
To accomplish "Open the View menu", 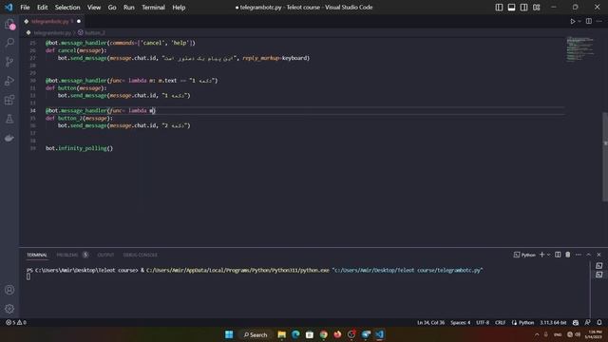I will click(94, 8).
